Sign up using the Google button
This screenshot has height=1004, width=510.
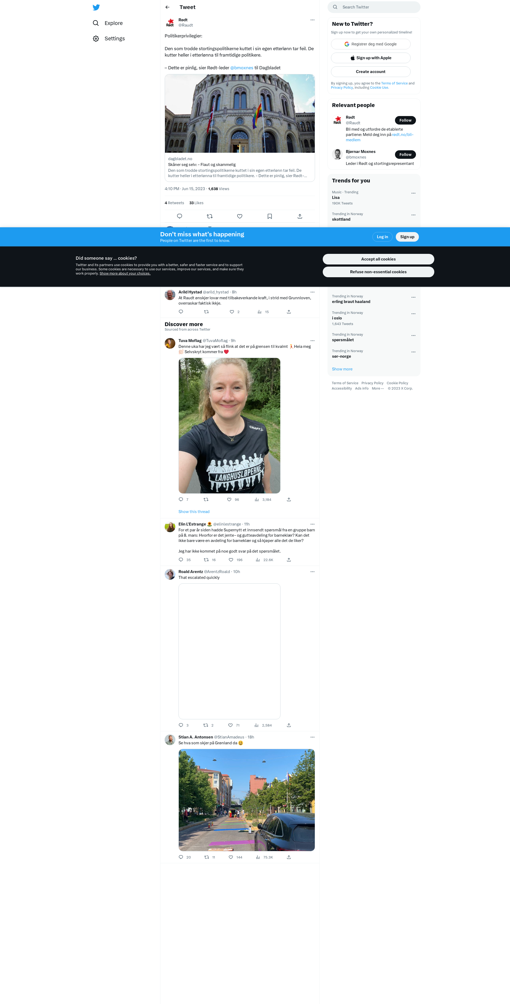point(370,44)
